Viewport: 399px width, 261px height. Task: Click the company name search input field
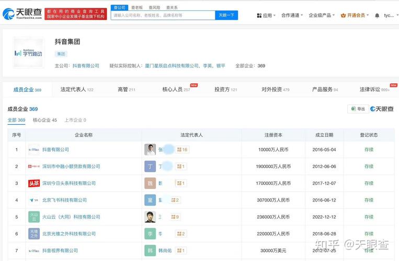(x=163, y=15)
